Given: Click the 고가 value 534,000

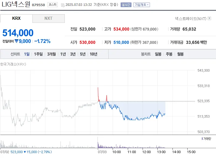Looking at the screenshot, I should [x=121, y=29].
